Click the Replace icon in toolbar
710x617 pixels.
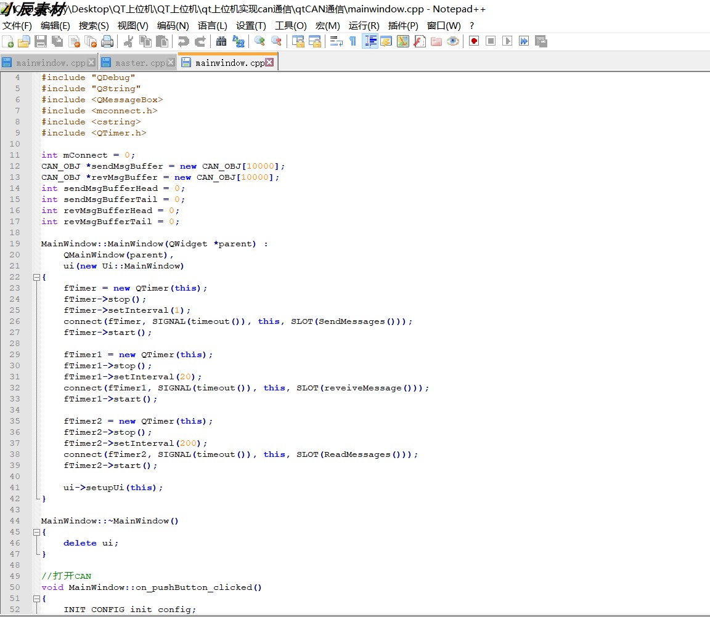(x=238, y=42)
